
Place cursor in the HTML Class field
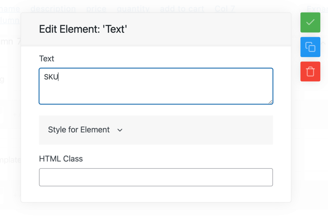(x=156, y=177)
